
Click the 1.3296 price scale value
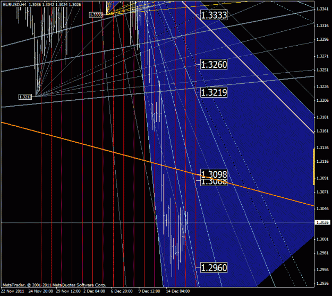point(322,39)
